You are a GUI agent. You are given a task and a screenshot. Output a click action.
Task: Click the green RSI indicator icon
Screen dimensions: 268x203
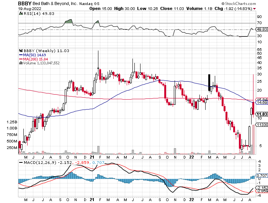click(x=21, y=13)
